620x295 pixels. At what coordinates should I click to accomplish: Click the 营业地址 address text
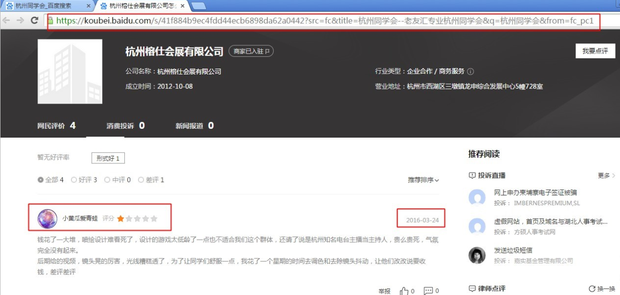click(x=474, y=86)
